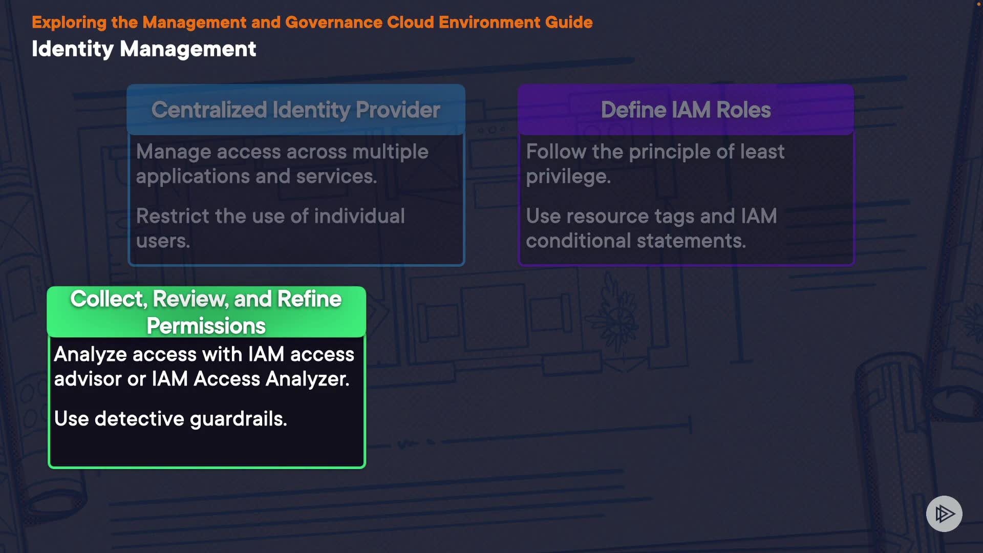Click the Identity Management slide heading
The image size is (983, 553).
pyautogui.click(x=143, y=49)
